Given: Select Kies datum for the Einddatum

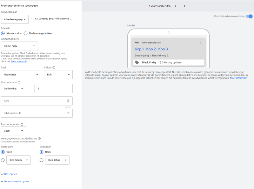Looking at the screenshot, I should pos(41,160).
